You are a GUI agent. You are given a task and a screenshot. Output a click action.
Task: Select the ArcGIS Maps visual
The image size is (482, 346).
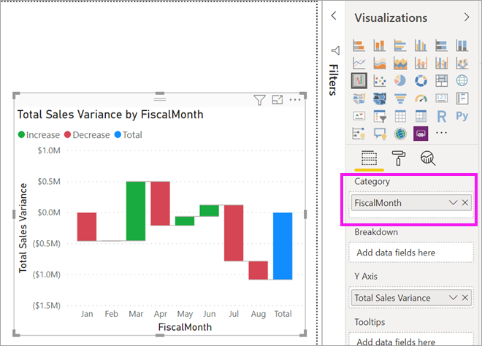(400, 134)
